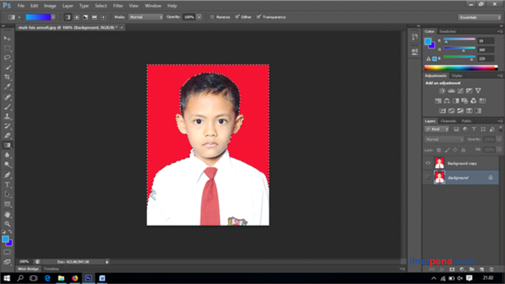The width and height of the screenshot is (505, 284).
Task: Add a Photo Filter adjustment
Action: click(465, 101)
